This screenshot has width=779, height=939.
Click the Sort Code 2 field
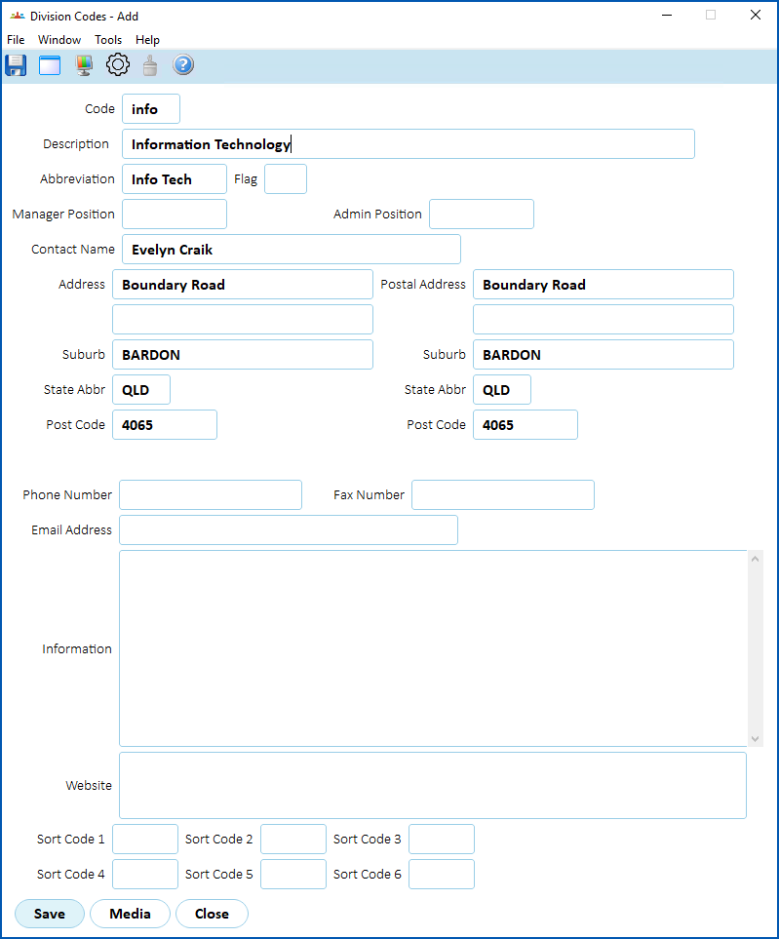click(x=293, y=839)
